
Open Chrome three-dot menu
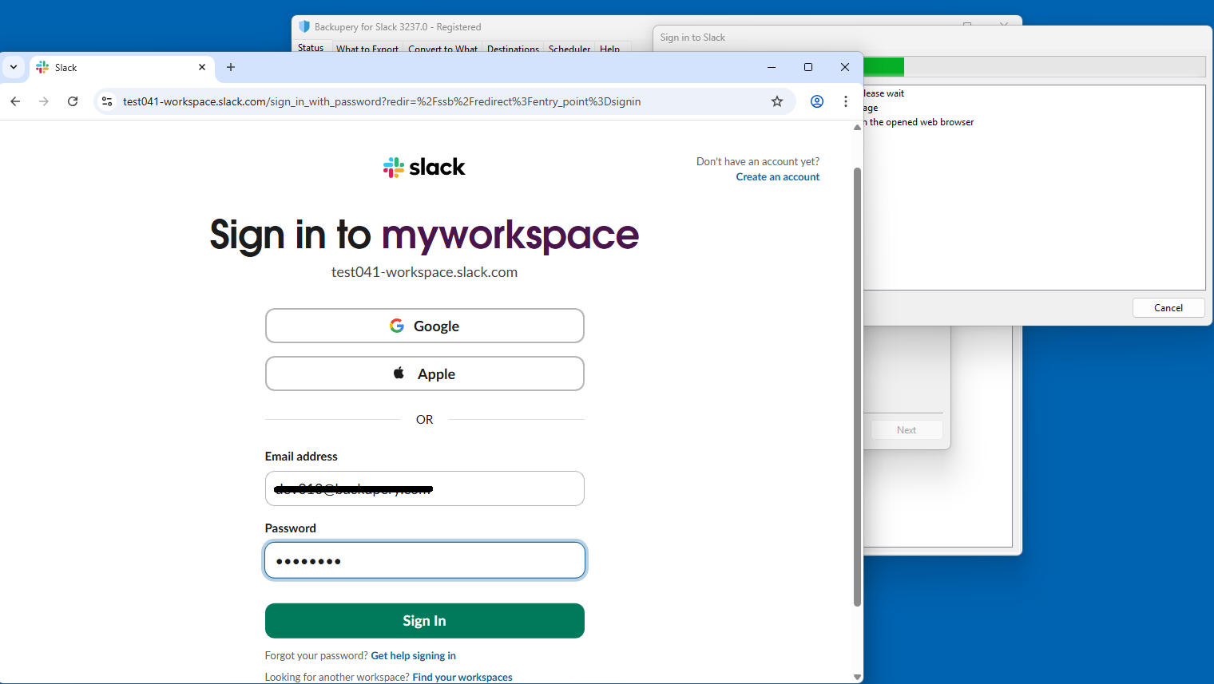pos(846,101)
